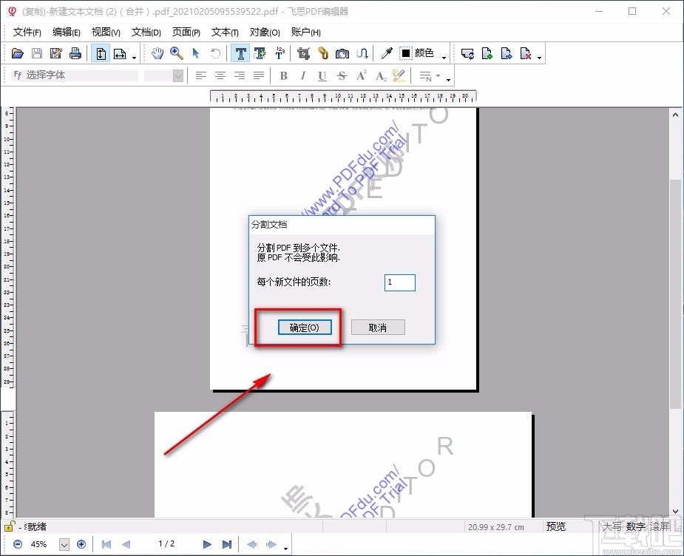The height and width of the screenshot is (556, 684).
Task: Toggle Bold formatting
Action: click(283, 76)
